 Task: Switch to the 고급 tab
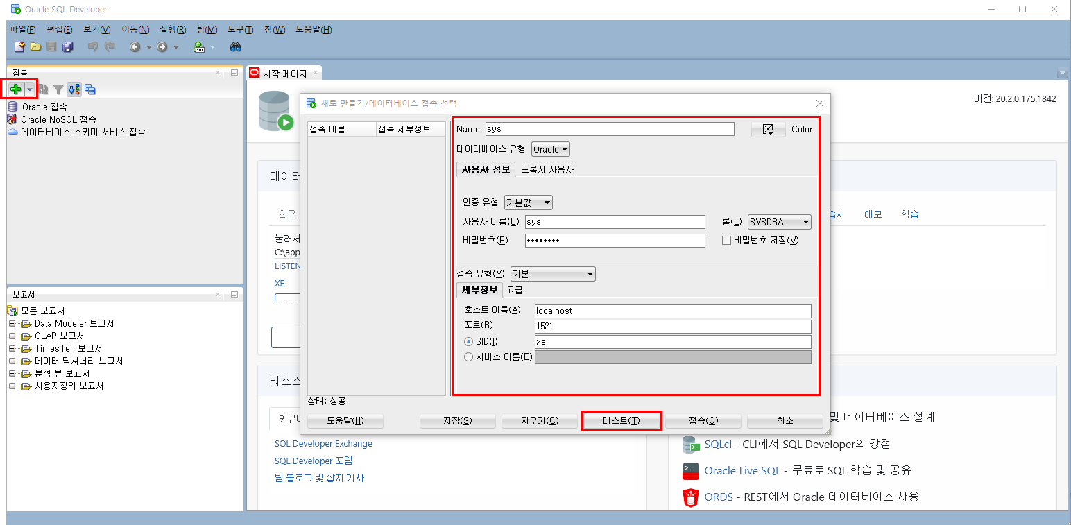(515, 290)
